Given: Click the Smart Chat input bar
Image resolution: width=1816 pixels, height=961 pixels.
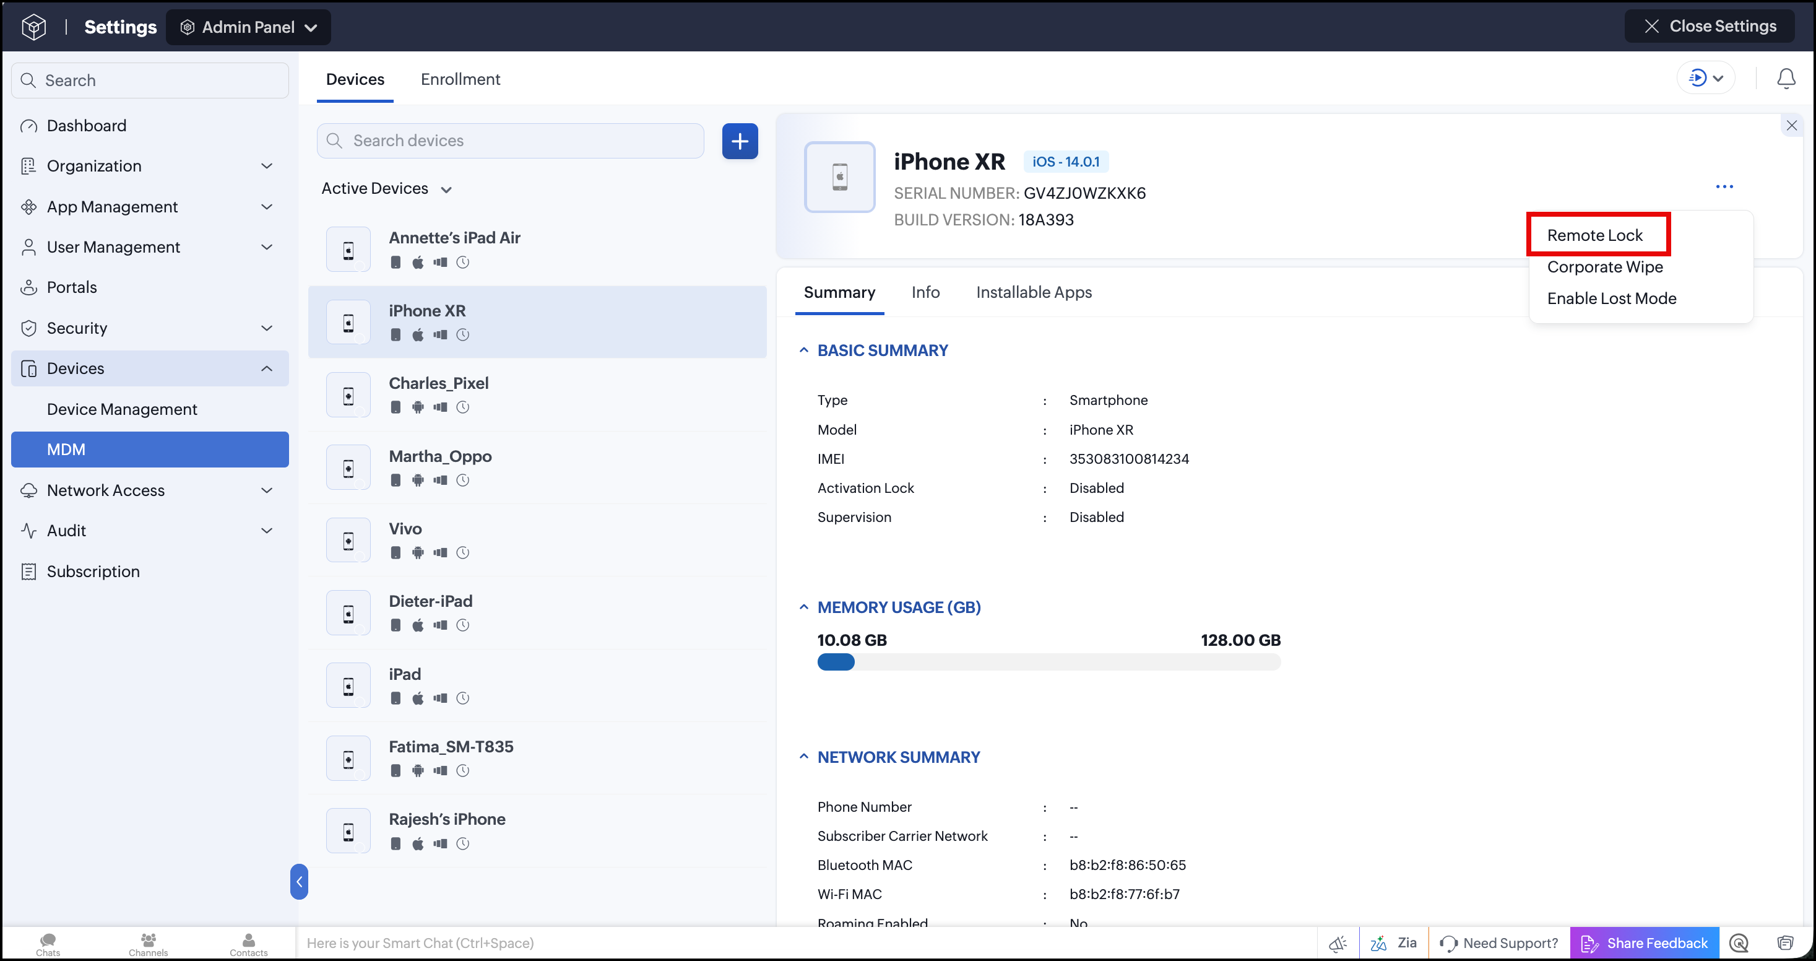Looking at the screenshot, I should (x=807, y=944).
